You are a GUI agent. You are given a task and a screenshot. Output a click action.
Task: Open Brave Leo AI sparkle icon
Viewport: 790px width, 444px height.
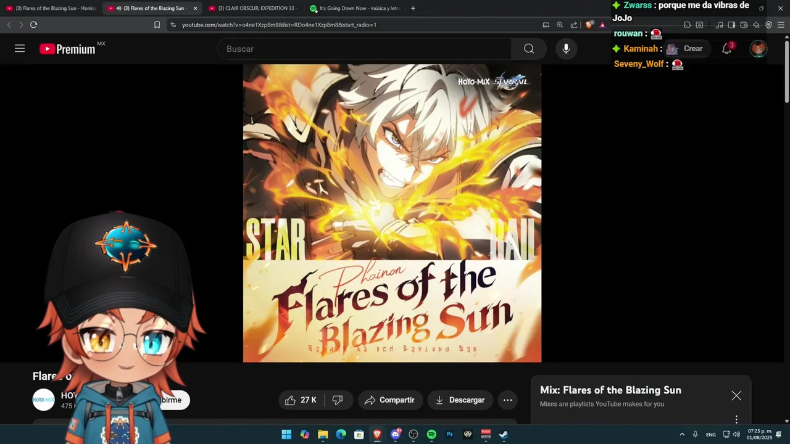(756, 25)
